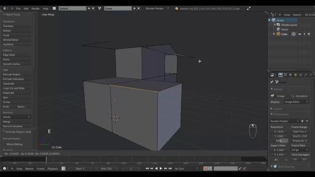Viewport: 315px width, 177px height.
Task: Click the Edge Slide button
Action: (17, 55)
